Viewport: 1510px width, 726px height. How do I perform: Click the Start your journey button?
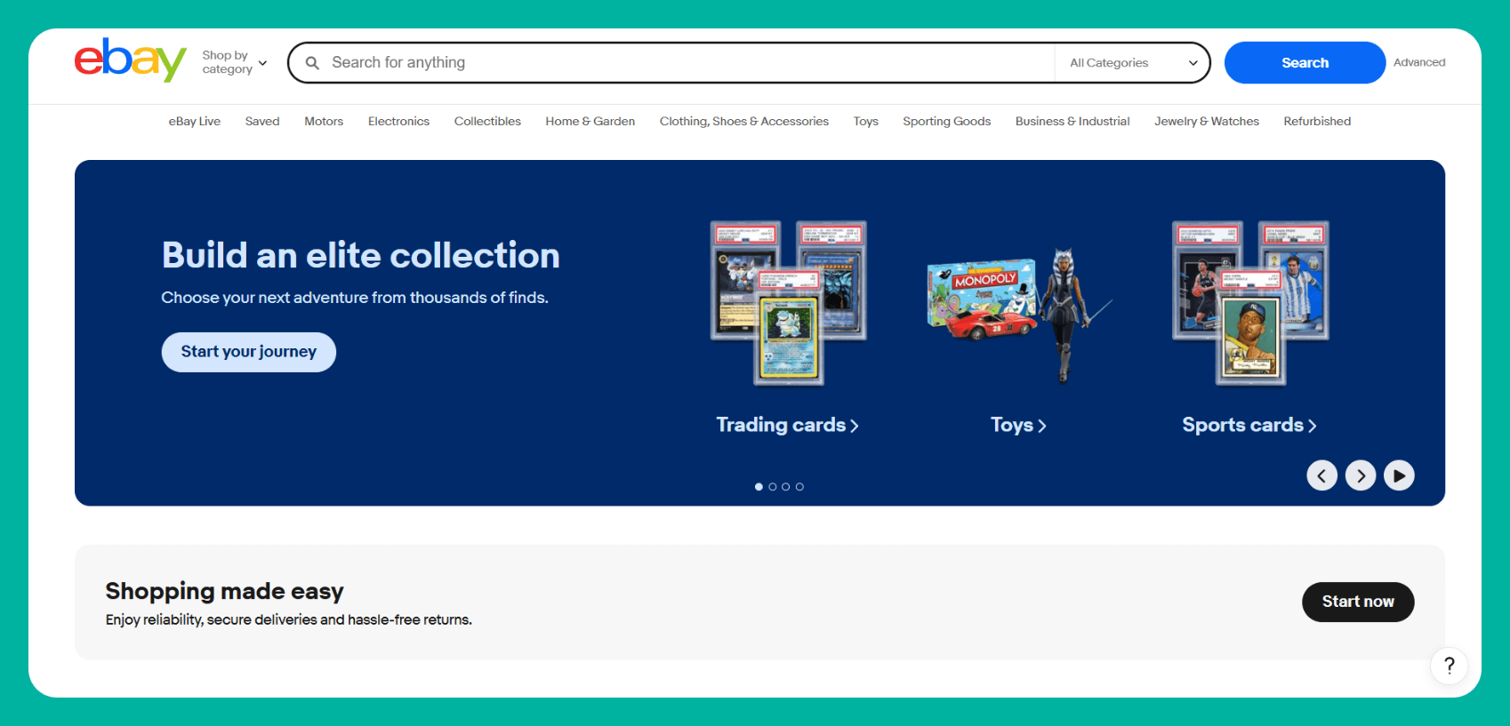tap(249, 352)
